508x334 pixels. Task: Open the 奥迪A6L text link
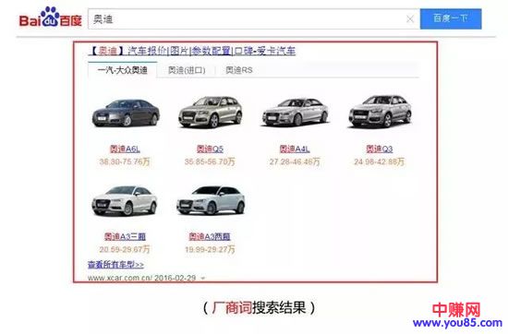(125, 149)
